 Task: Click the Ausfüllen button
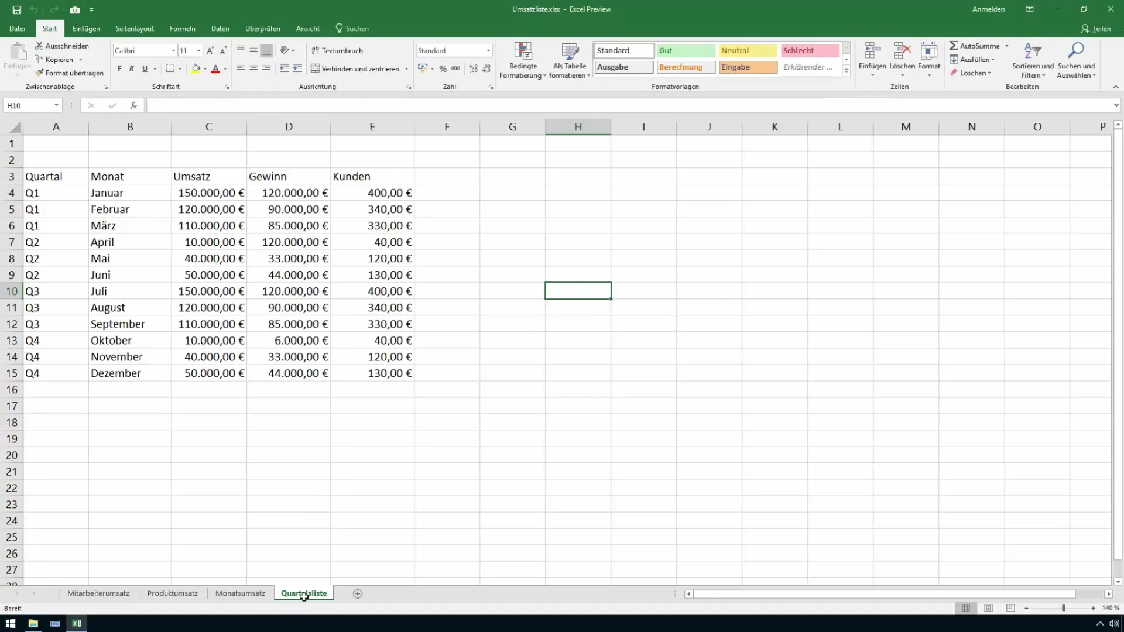972,60
